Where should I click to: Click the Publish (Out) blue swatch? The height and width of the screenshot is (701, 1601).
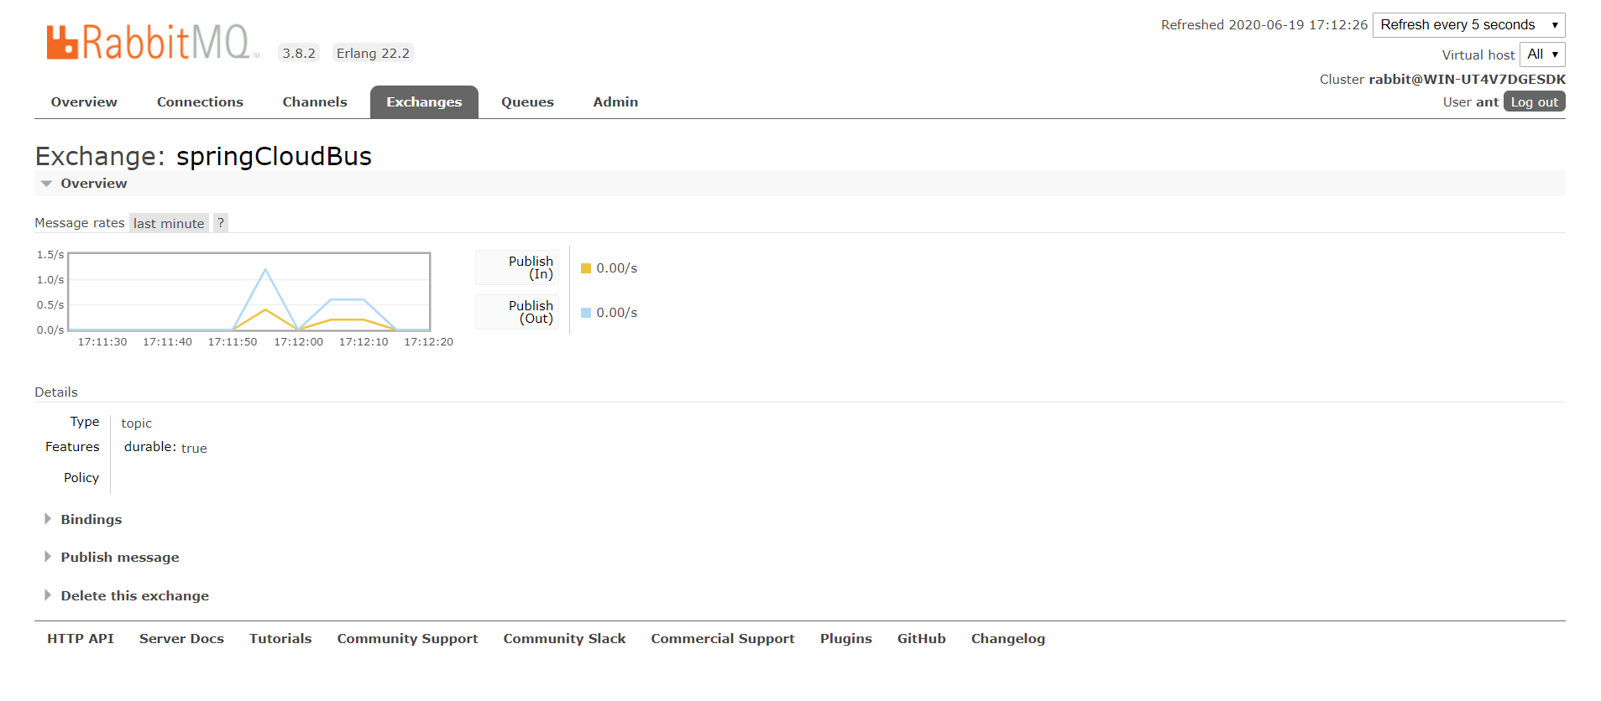pos(586,313)
